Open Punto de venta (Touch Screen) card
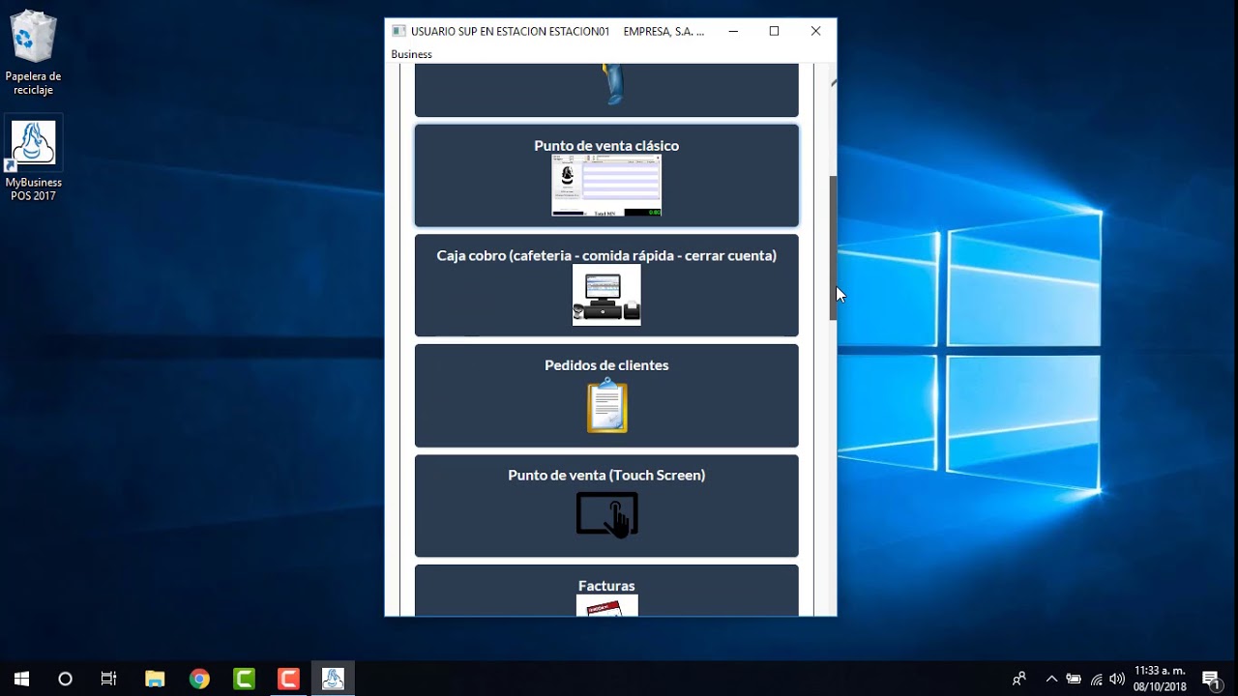1238x696 pixels. [606, 506]
